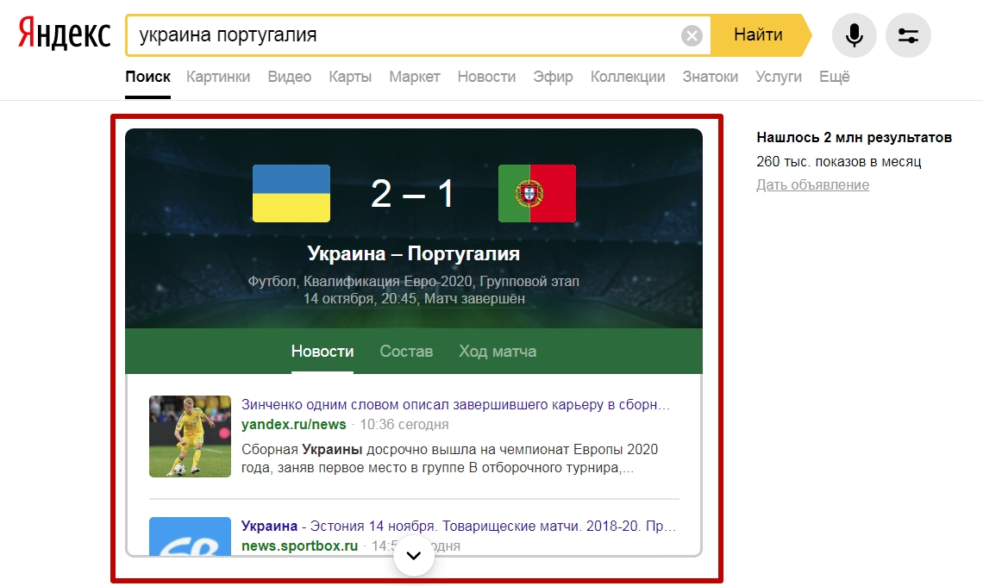Start voice search with the microphone icon
The height and width of the screenshot is (586, 983).
[x=854, y=35]
